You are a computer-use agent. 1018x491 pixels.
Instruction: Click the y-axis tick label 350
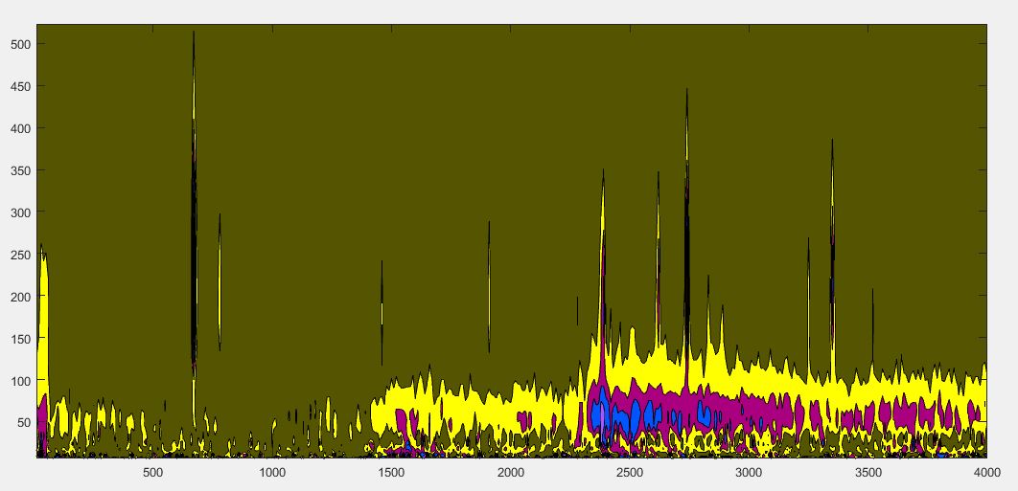pos(21,170)
